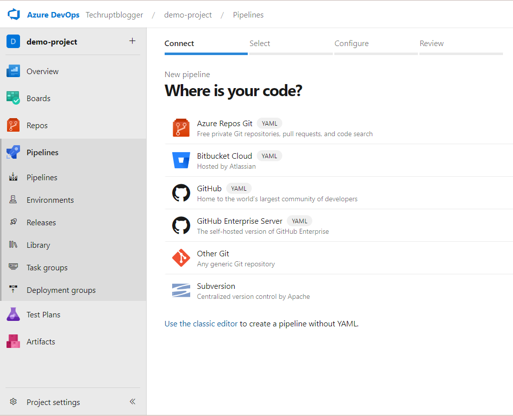Screen dimensions: 513x416
Task: Open the Environments menu item
Action: [x=50, y=200]
